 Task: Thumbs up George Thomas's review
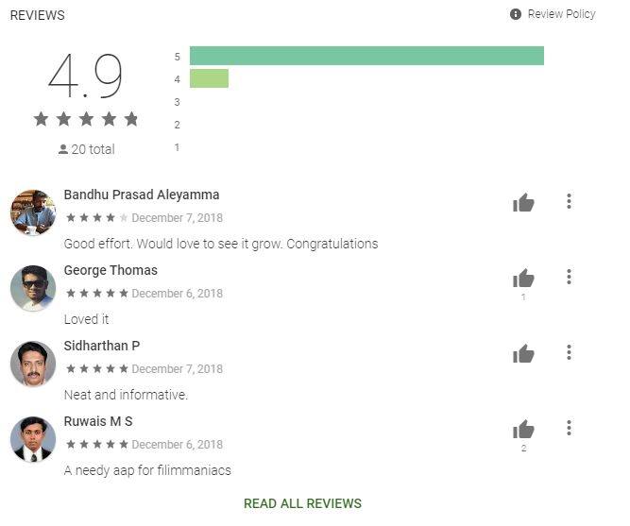[523, 278]
